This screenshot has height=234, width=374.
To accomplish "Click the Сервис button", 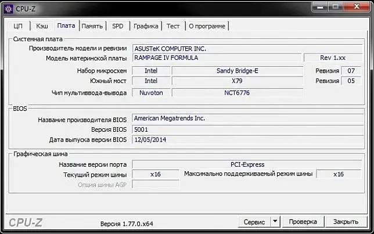I will click(x=254, y=222).
